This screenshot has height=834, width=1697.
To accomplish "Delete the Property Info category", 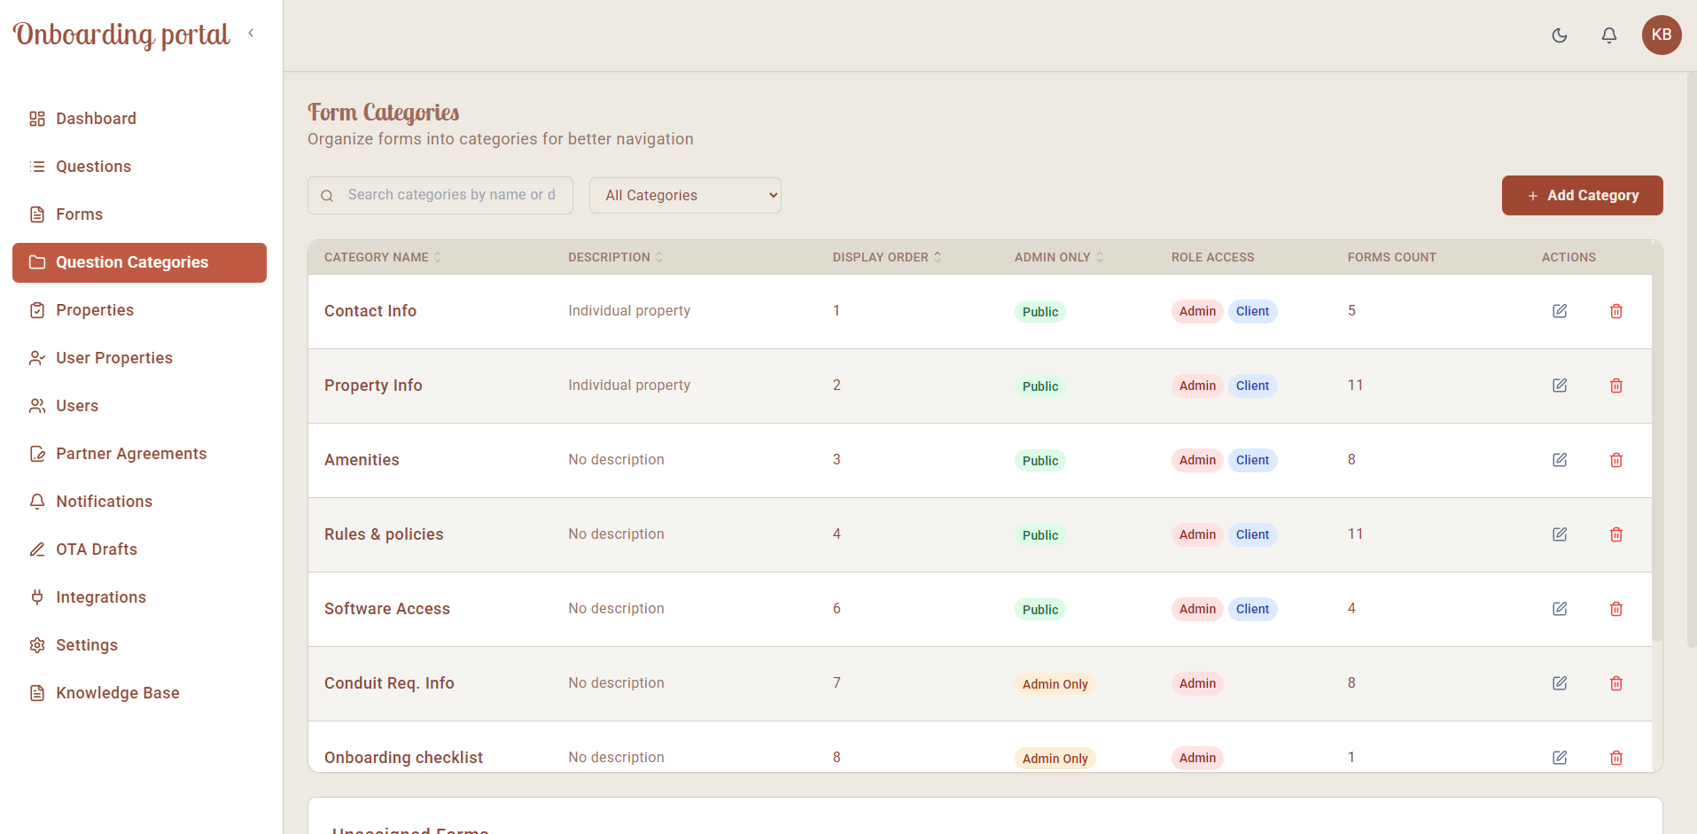I will (x=1616, y=386).
